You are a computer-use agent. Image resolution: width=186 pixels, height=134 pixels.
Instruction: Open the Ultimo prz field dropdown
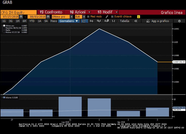[x=72, y=17]
